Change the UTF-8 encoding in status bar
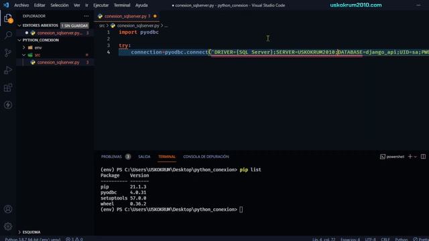Screen dimensions: 429x241 tap(371, 239)
